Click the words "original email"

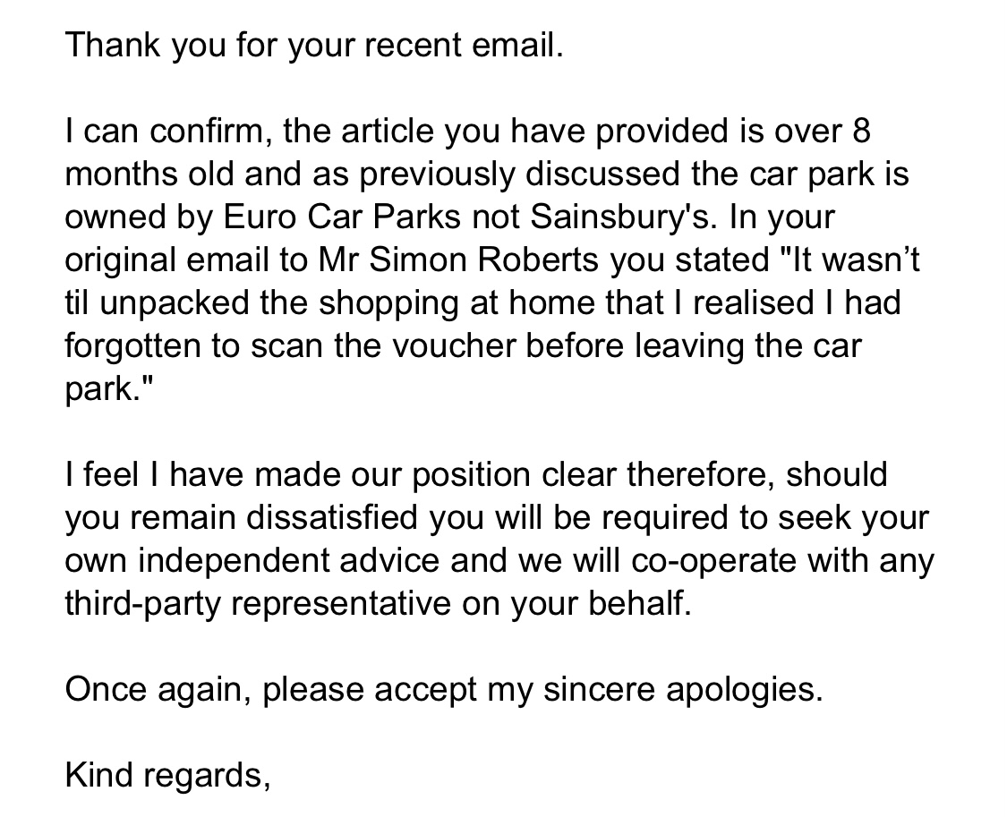click(x=167, y=260)
